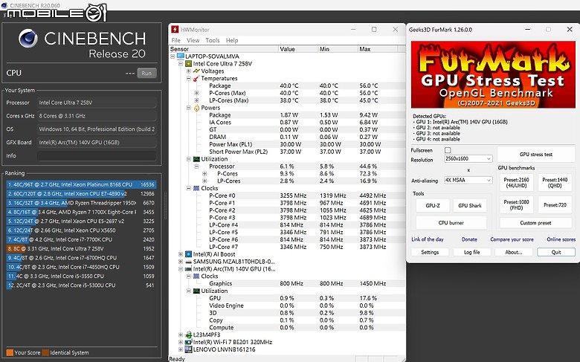This screenshot has width=580, height=362.
Task: Run the Preset:720 benchmark
Action: [555, 205]
